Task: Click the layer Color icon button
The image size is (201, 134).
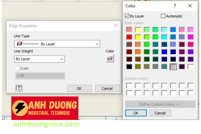Action: click(x=110, y=58)
